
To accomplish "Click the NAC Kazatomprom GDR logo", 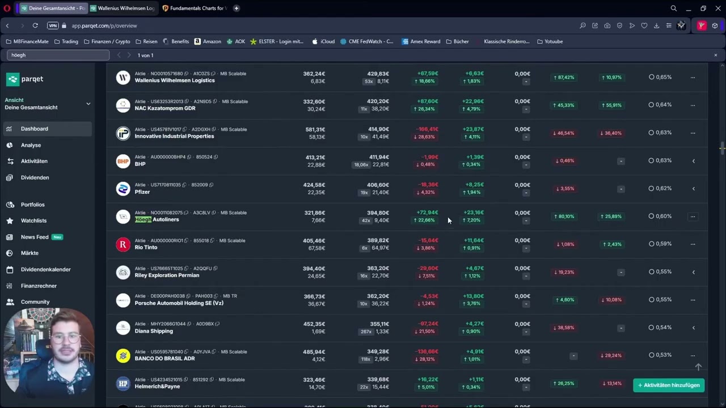I will click(123, 105).
